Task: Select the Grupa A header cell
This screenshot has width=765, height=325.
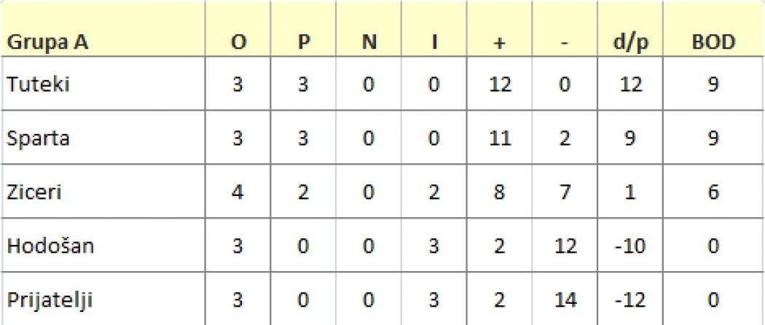Action: coord(103,28)
